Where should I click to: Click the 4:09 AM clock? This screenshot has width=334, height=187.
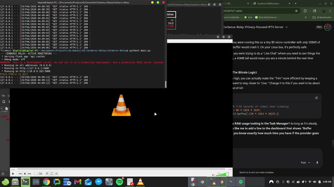coord(327,182)
